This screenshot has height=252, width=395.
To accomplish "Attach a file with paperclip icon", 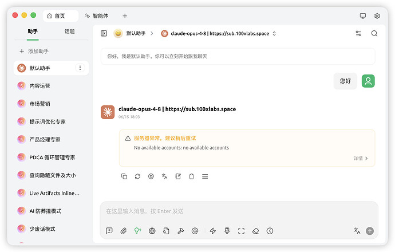I will coord(124,231).
